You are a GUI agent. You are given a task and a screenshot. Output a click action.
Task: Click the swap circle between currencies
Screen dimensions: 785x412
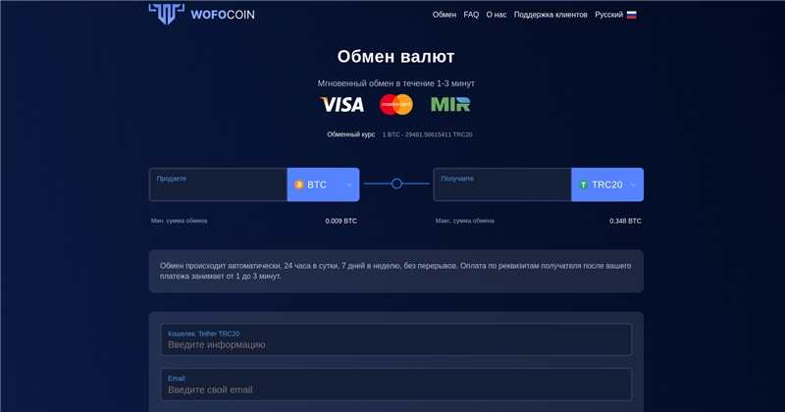point(396,183)
